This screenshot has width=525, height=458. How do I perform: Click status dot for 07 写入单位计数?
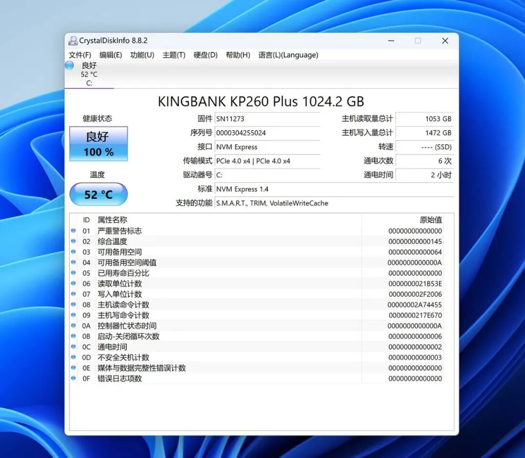(74, 294)
